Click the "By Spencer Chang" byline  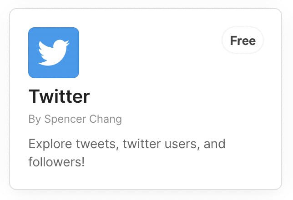(x=75, y=120)
